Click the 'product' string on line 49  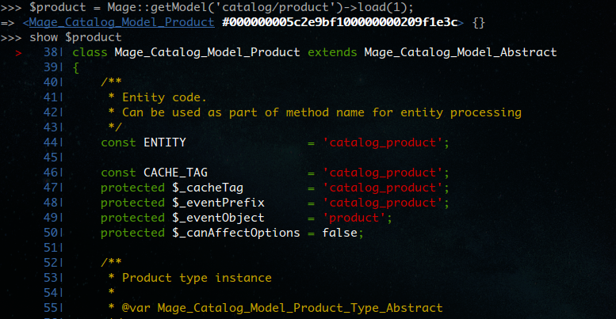coord(354,218)
